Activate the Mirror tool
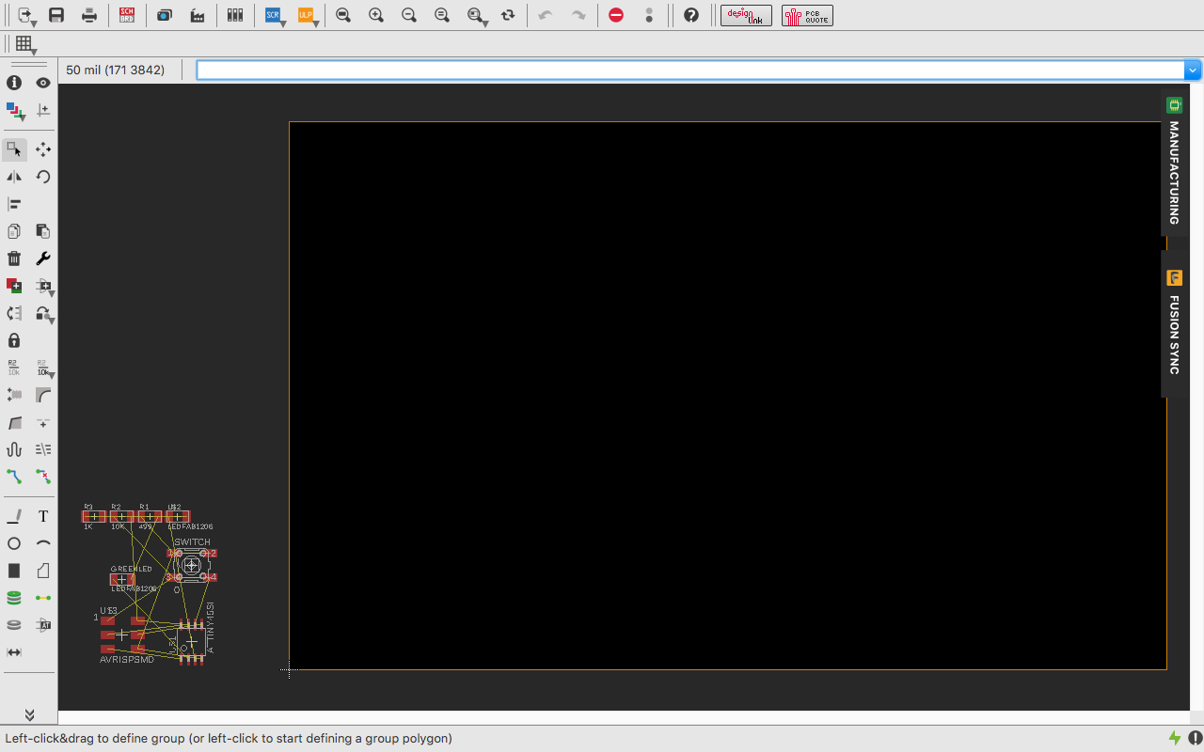The width and height of the screenshot is (1204, 752). tap(14, 177)
